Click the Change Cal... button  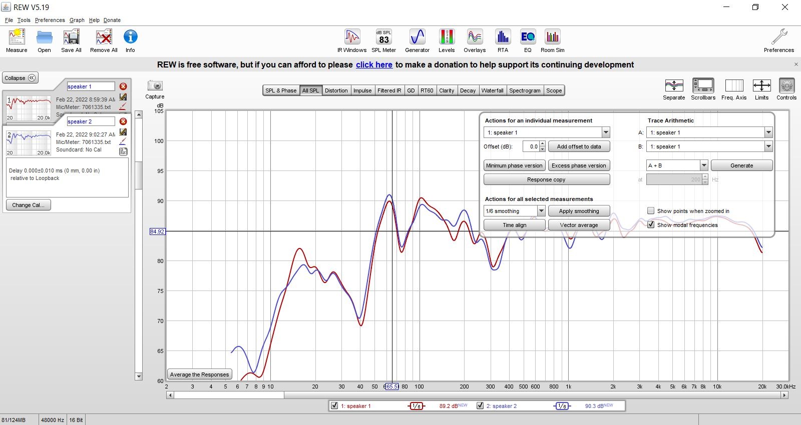coord(28,205)
